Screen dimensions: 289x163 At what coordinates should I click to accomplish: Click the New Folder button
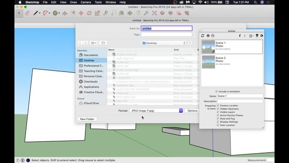(87, 119)
